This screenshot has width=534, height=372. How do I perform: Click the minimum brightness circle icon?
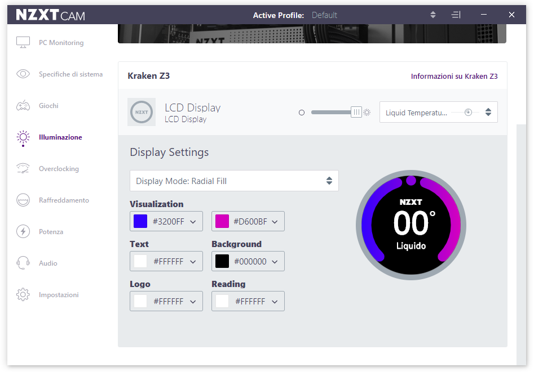tap(301, 113)
